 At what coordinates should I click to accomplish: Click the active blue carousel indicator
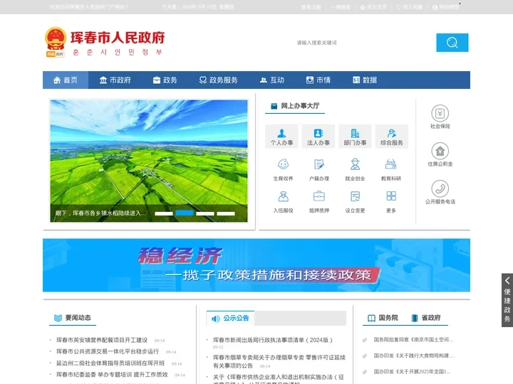(185, 213)
